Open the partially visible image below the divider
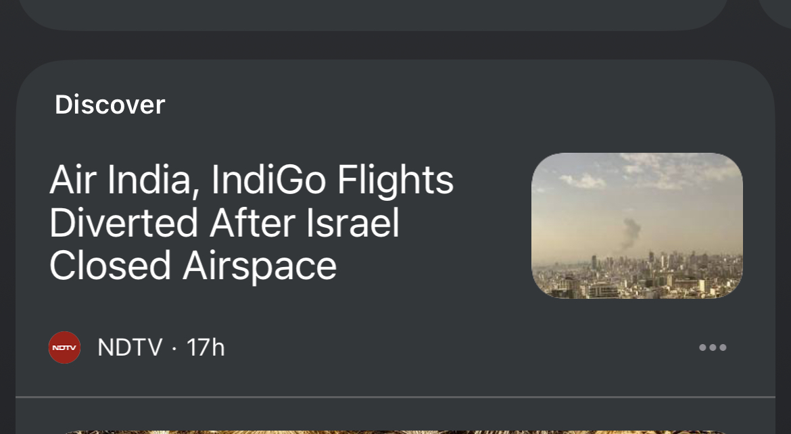The height and width of the screenshot is (434, 791). [395, 431]
